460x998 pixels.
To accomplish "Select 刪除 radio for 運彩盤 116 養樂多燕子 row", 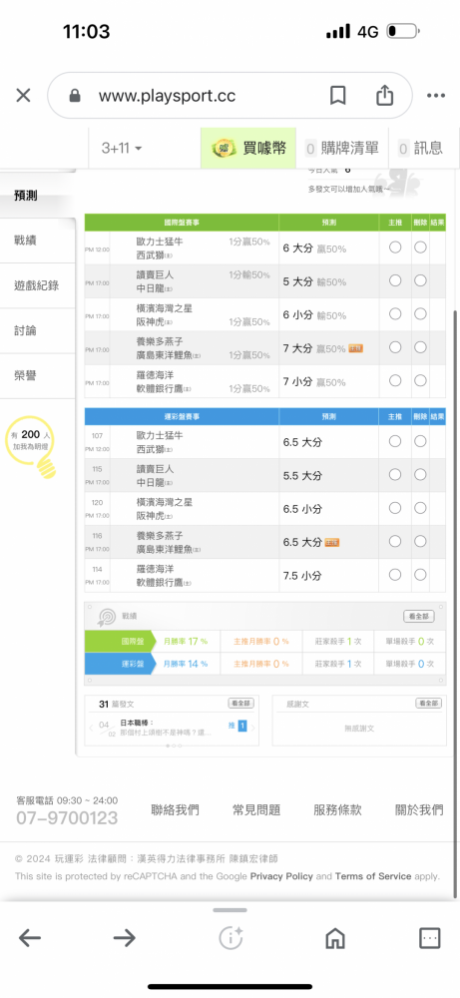I will [x=420, y=541].
